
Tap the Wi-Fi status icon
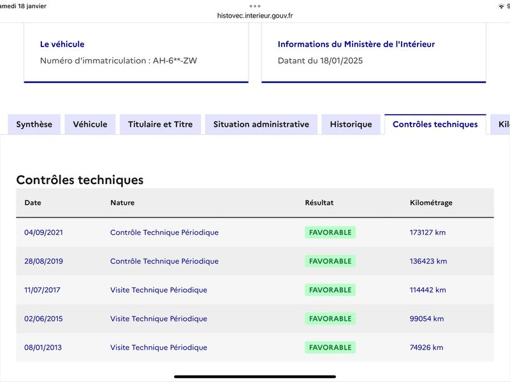click(x=501, y=6)
